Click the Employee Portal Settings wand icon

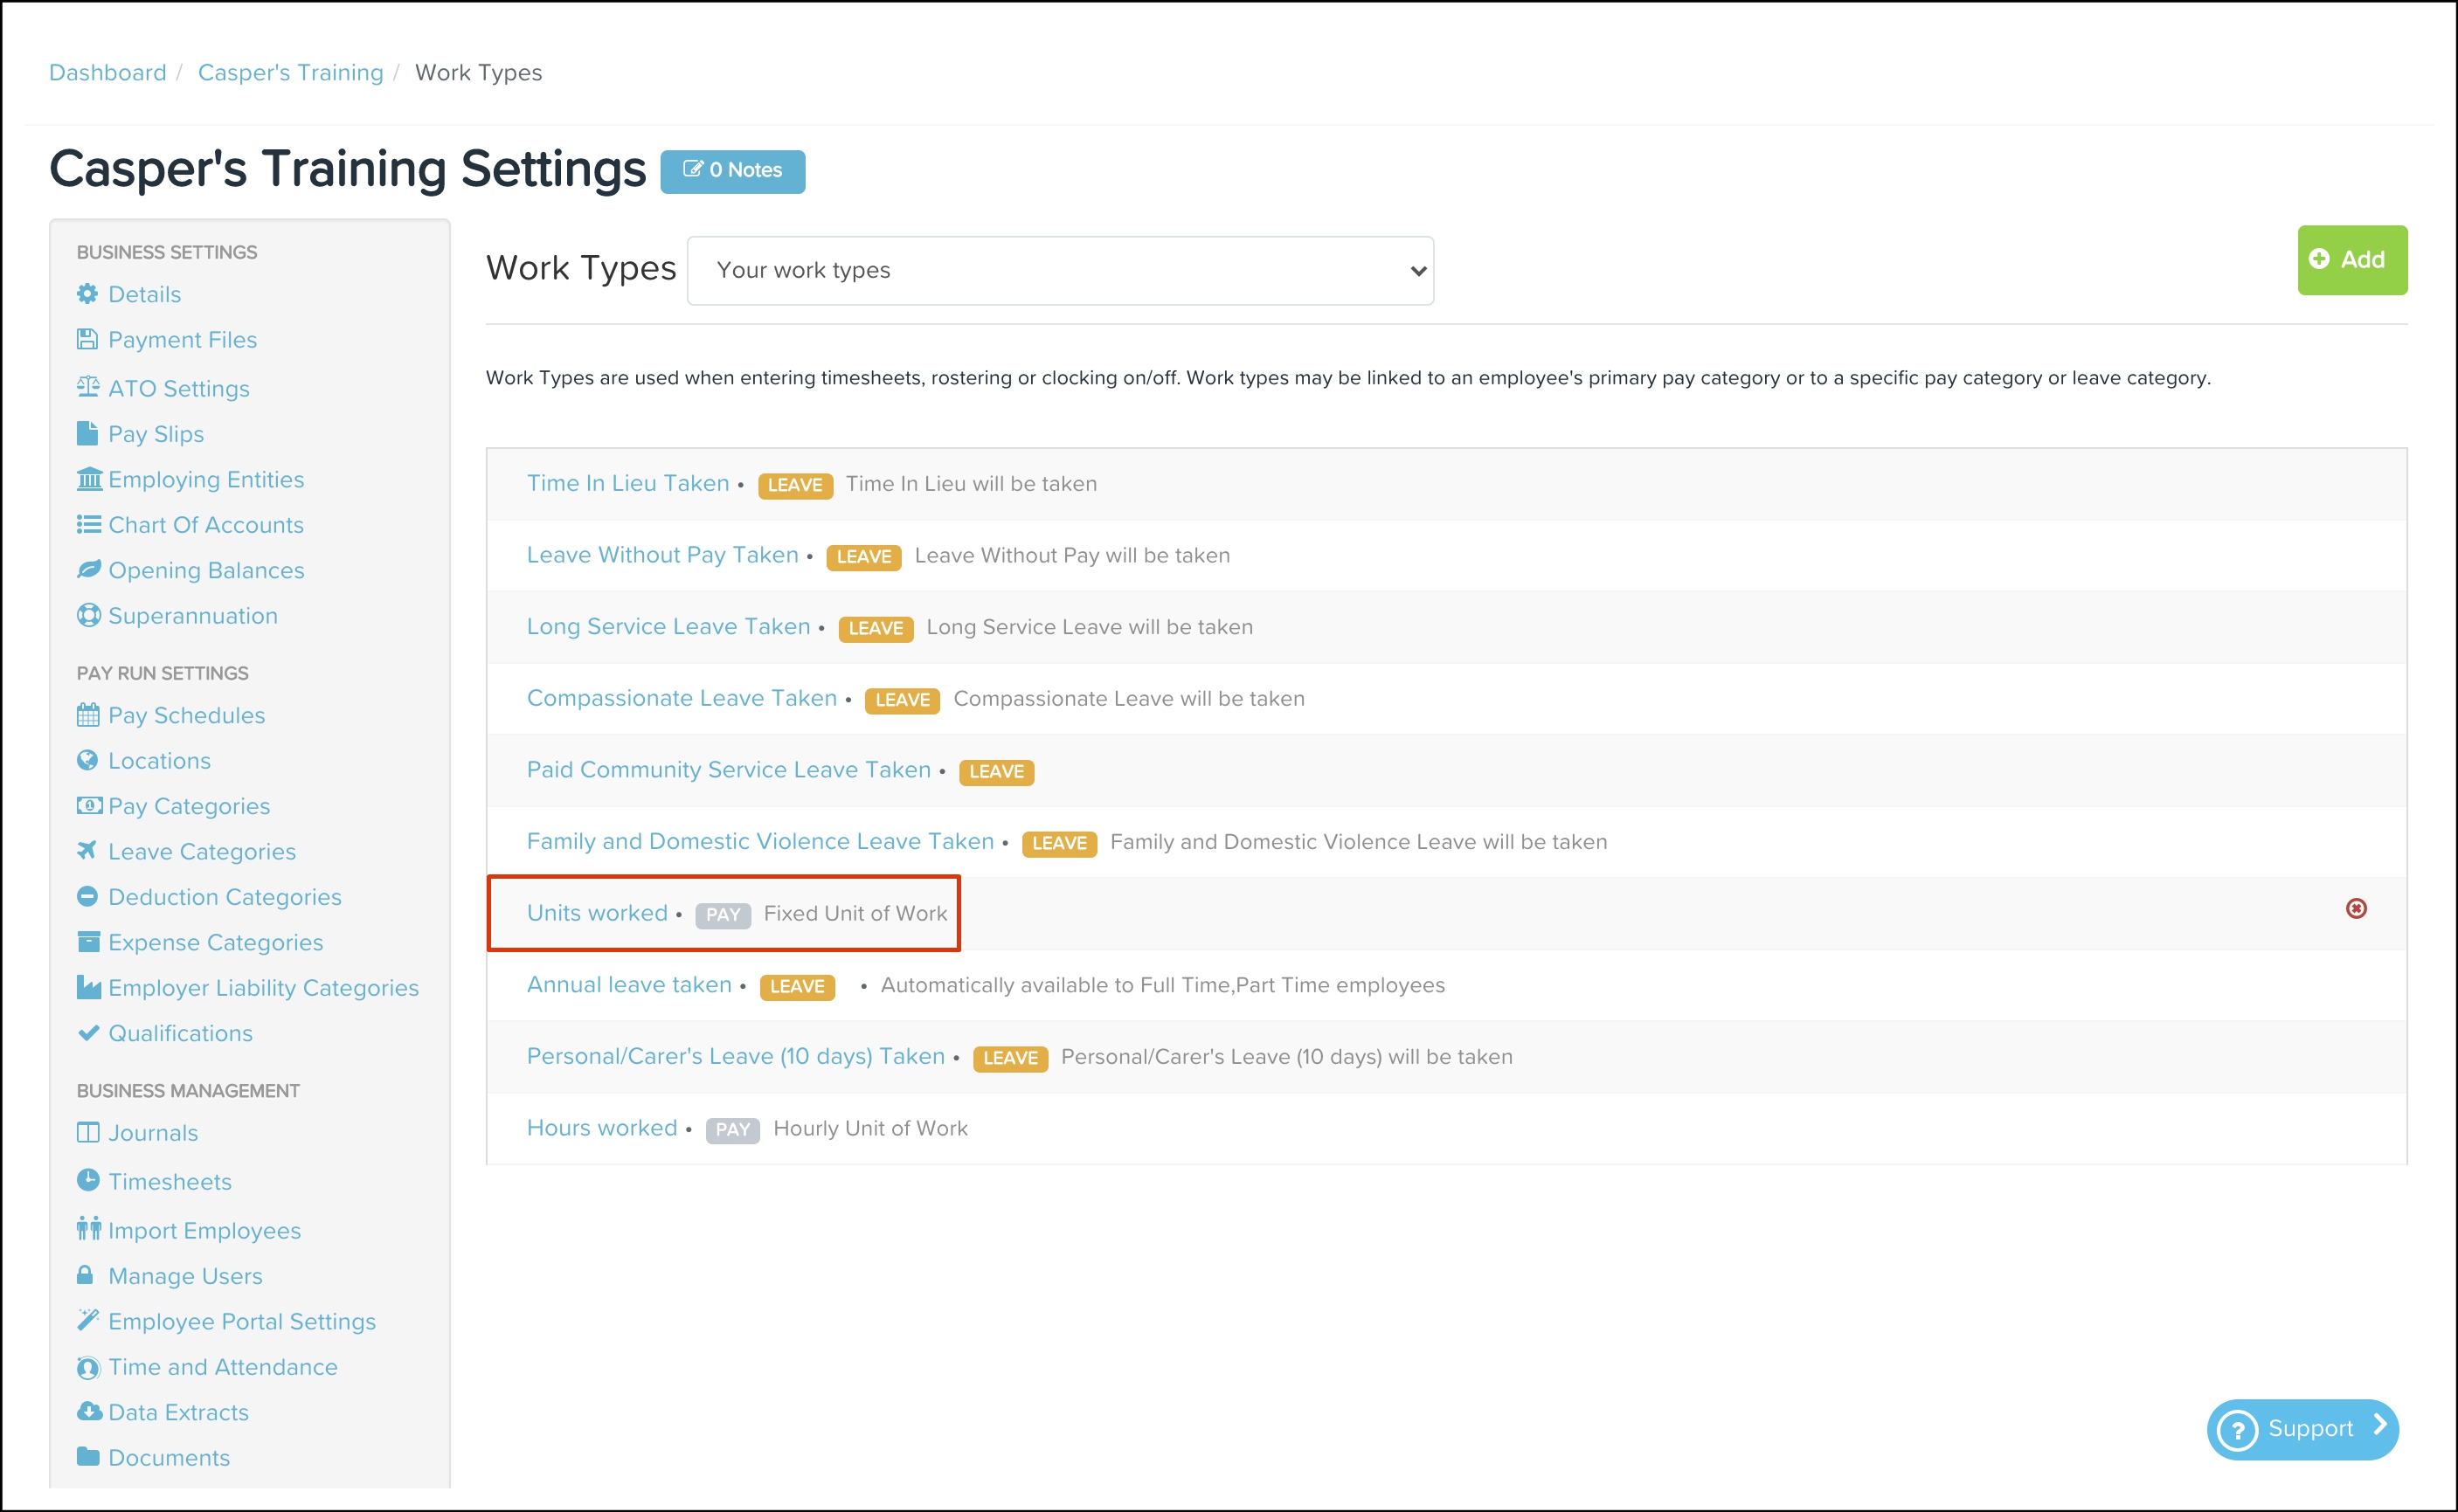tap(88, 1320)
